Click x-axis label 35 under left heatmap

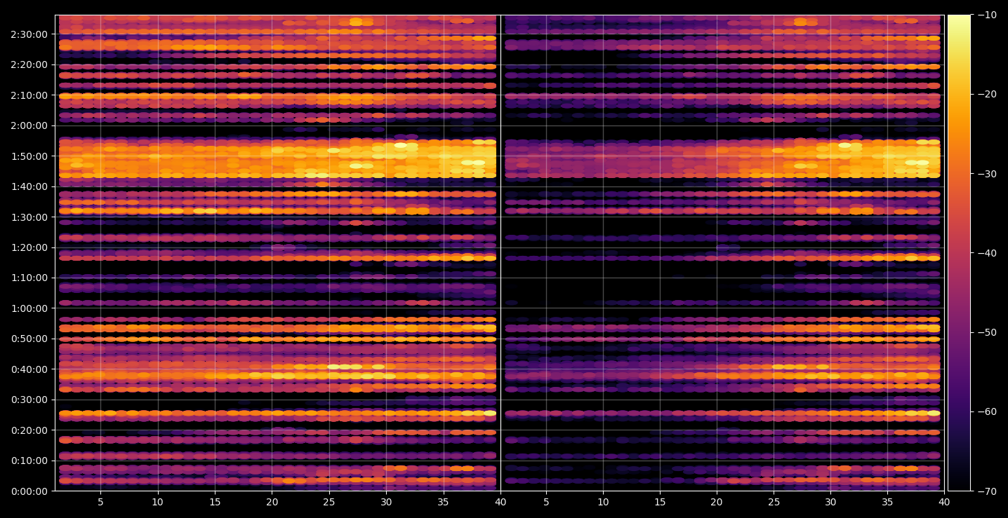[444, 502]
